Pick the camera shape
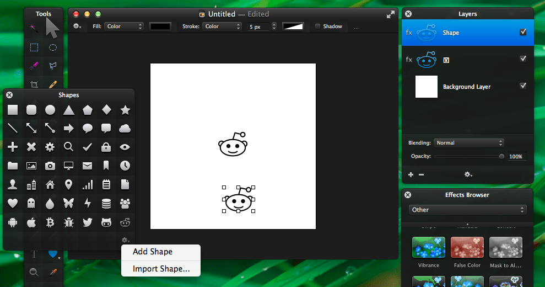Viewport: 545px width, 287px height. [50, 166]
